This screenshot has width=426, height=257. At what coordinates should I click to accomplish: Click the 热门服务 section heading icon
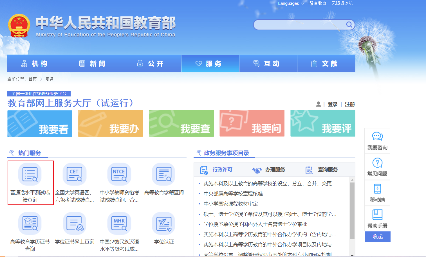(12, 153)
